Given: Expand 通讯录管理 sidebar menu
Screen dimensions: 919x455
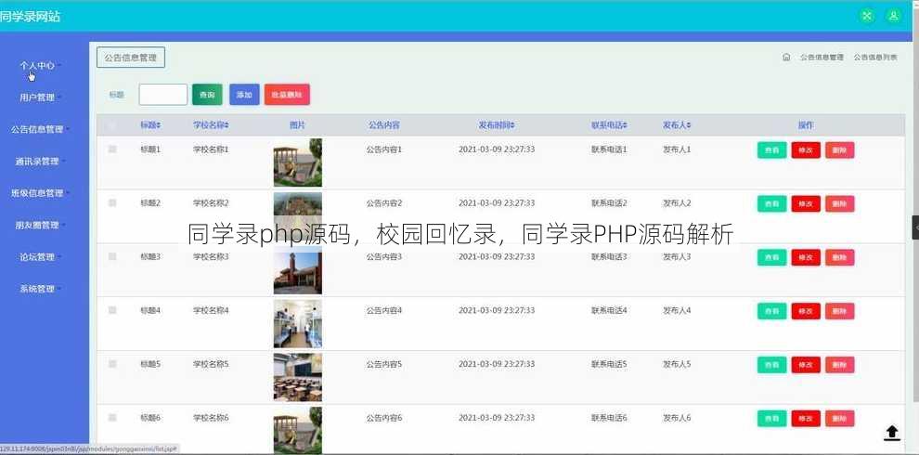Looking at the screenshot, I should [x=40, y=162].
